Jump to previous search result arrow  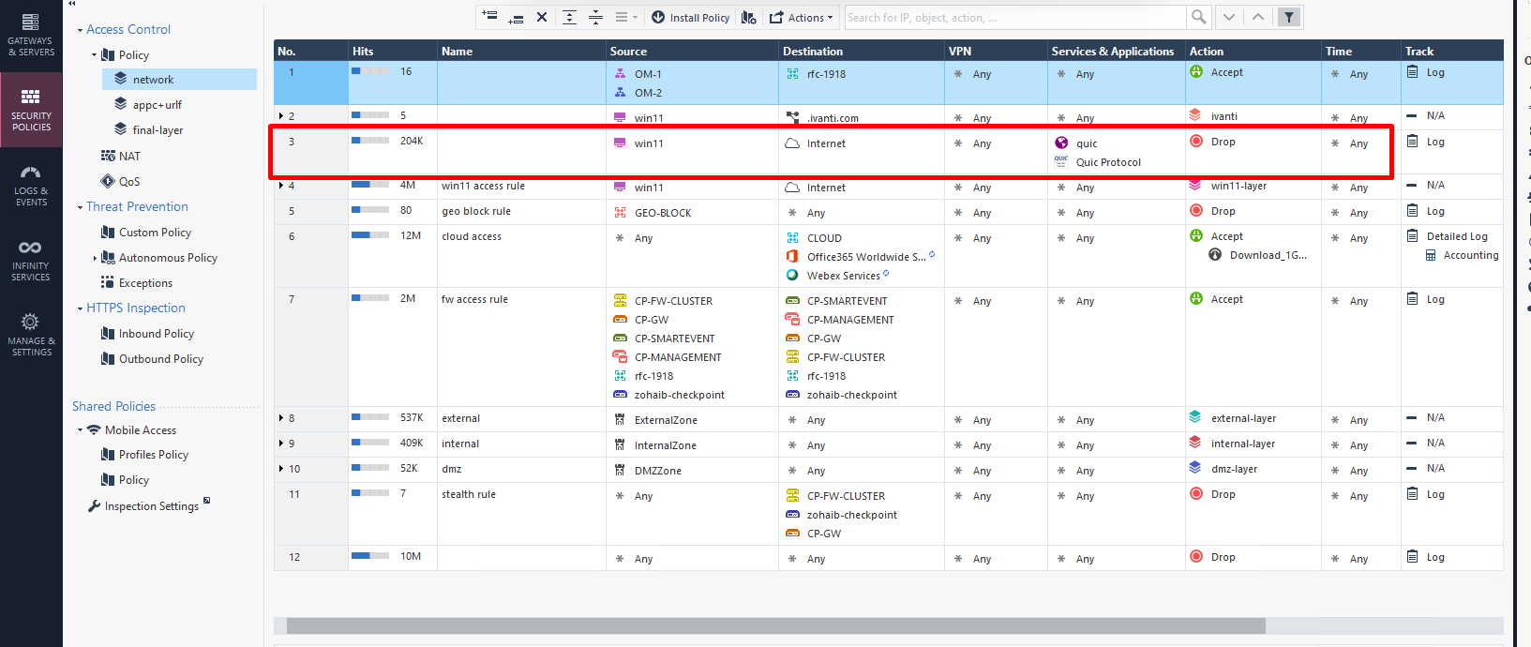coord(1258,17)
